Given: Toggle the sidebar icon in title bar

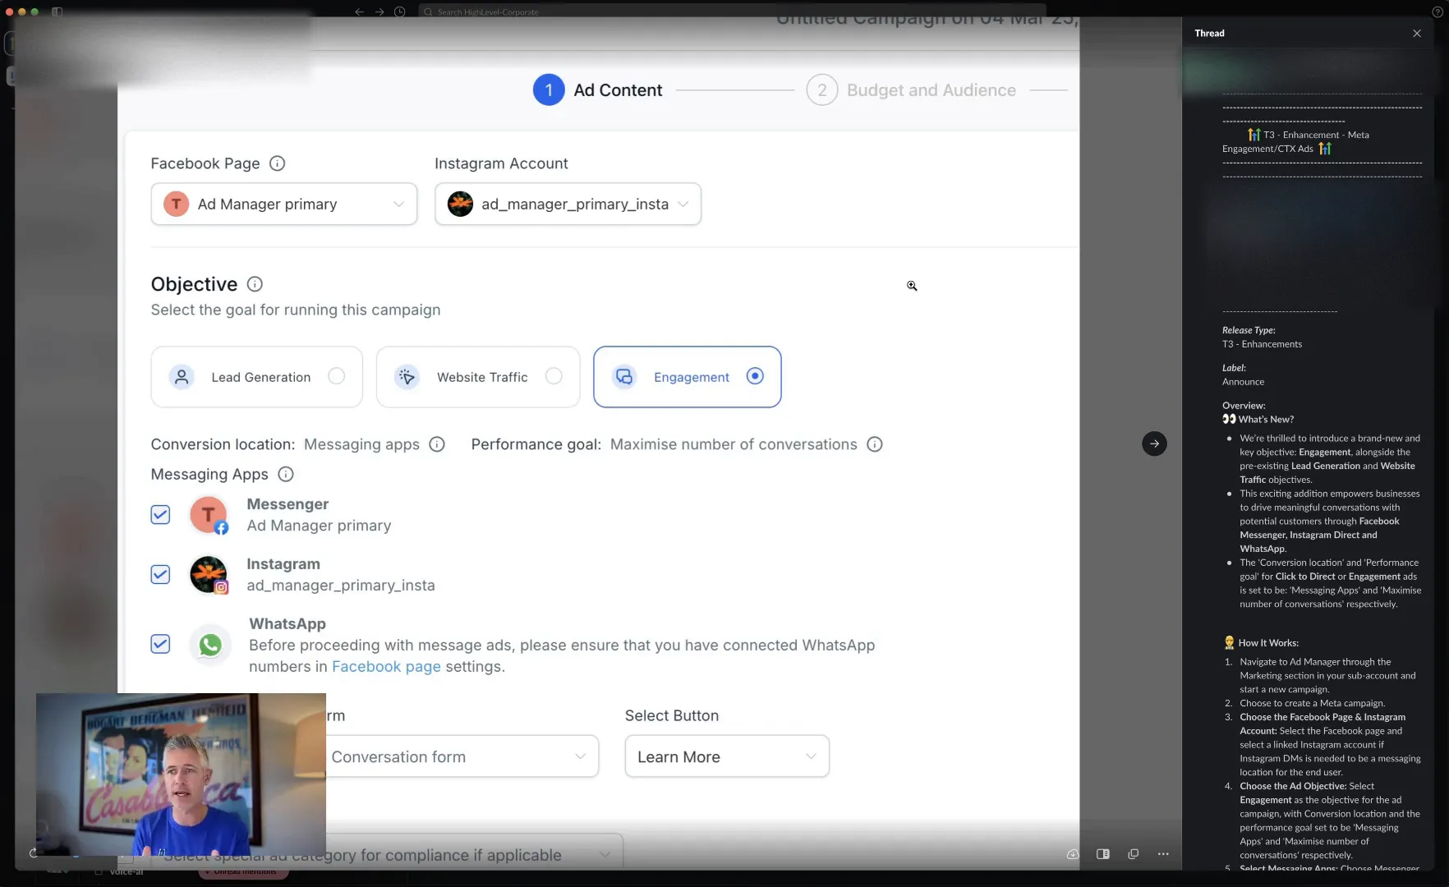Looking at the screenshot, I should point(57,11).
